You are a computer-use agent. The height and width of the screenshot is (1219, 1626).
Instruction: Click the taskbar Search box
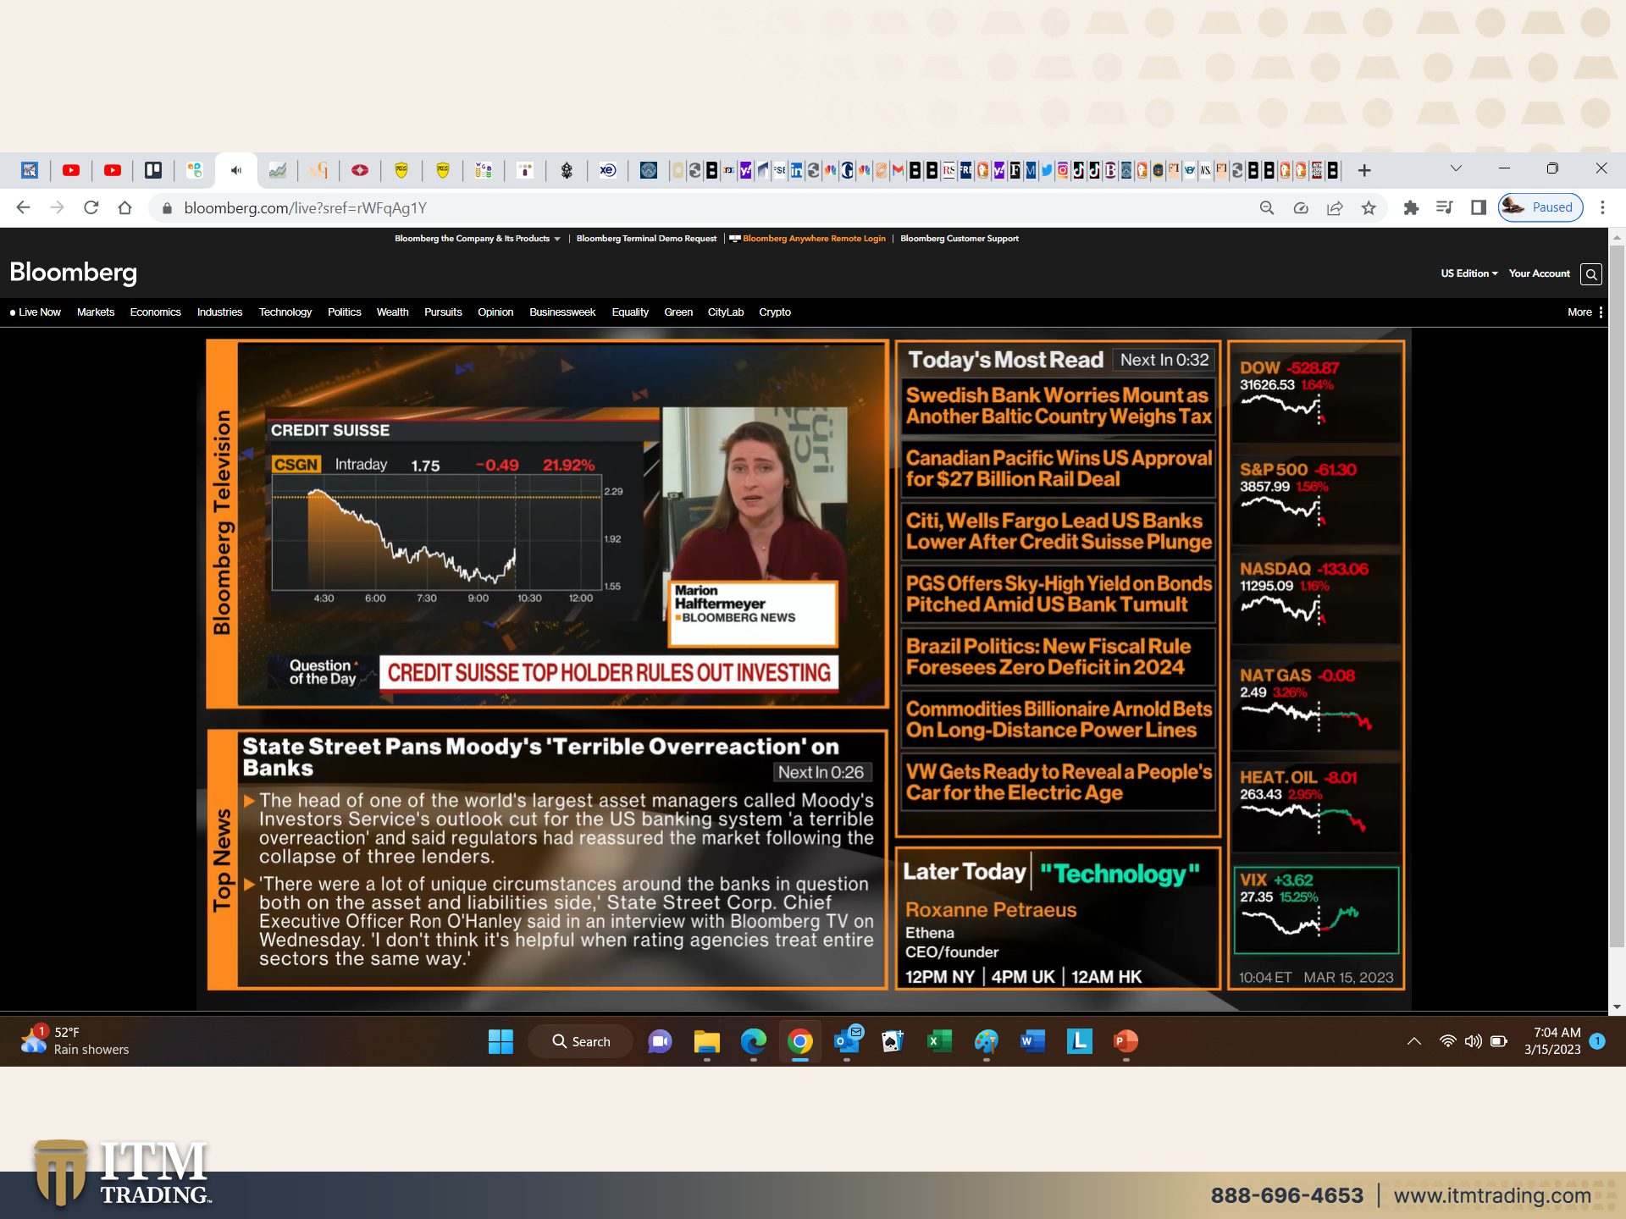click(x=581, y=1041)
